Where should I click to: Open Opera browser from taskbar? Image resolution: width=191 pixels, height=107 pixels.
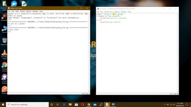(82, 104)
